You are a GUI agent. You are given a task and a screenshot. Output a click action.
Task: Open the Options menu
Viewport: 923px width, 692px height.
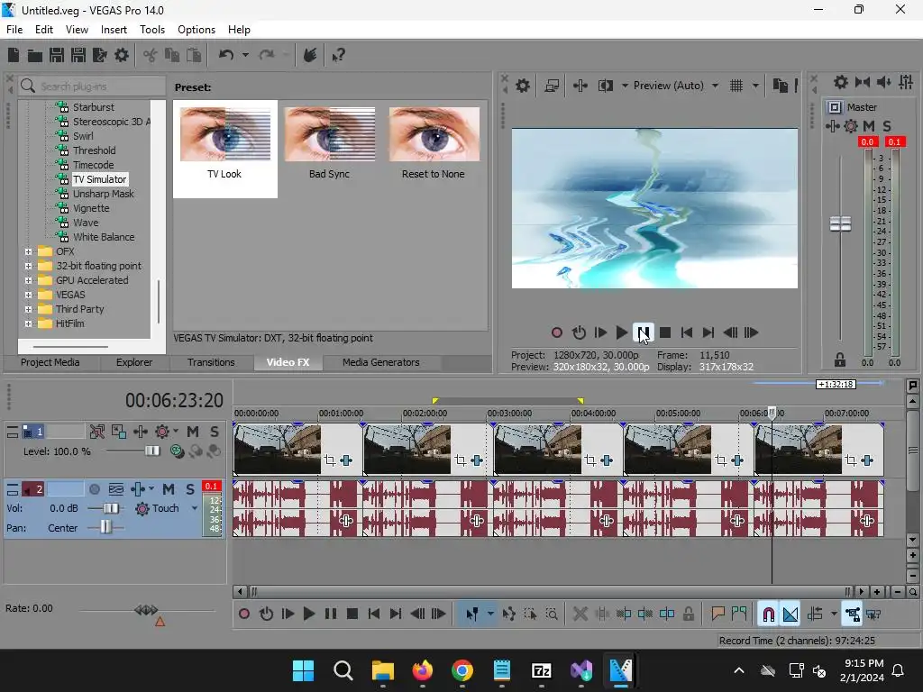click(196, 30)
